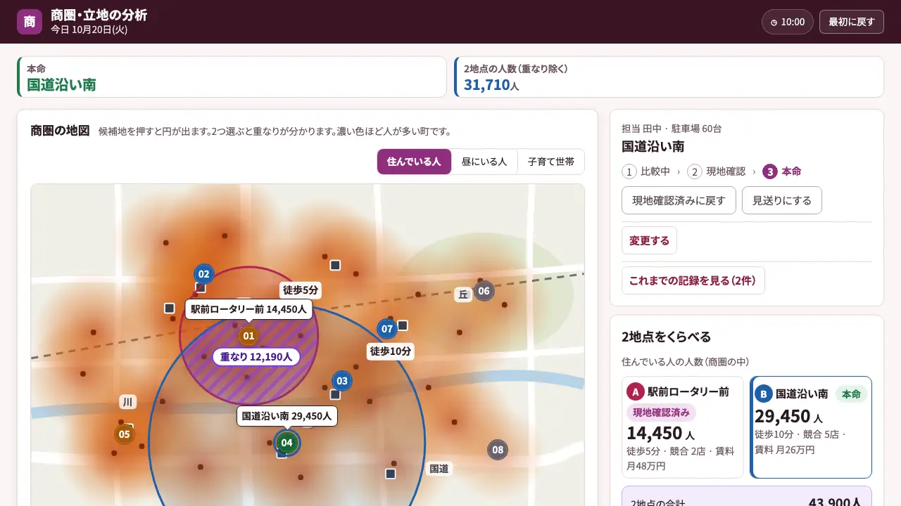
Task: Click the clock icon in the 10:00 timer
Action: coord(774,22)
